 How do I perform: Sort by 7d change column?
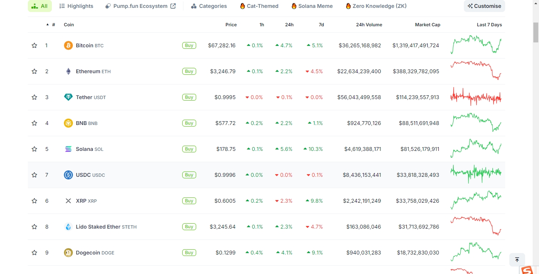coord(321,25)
